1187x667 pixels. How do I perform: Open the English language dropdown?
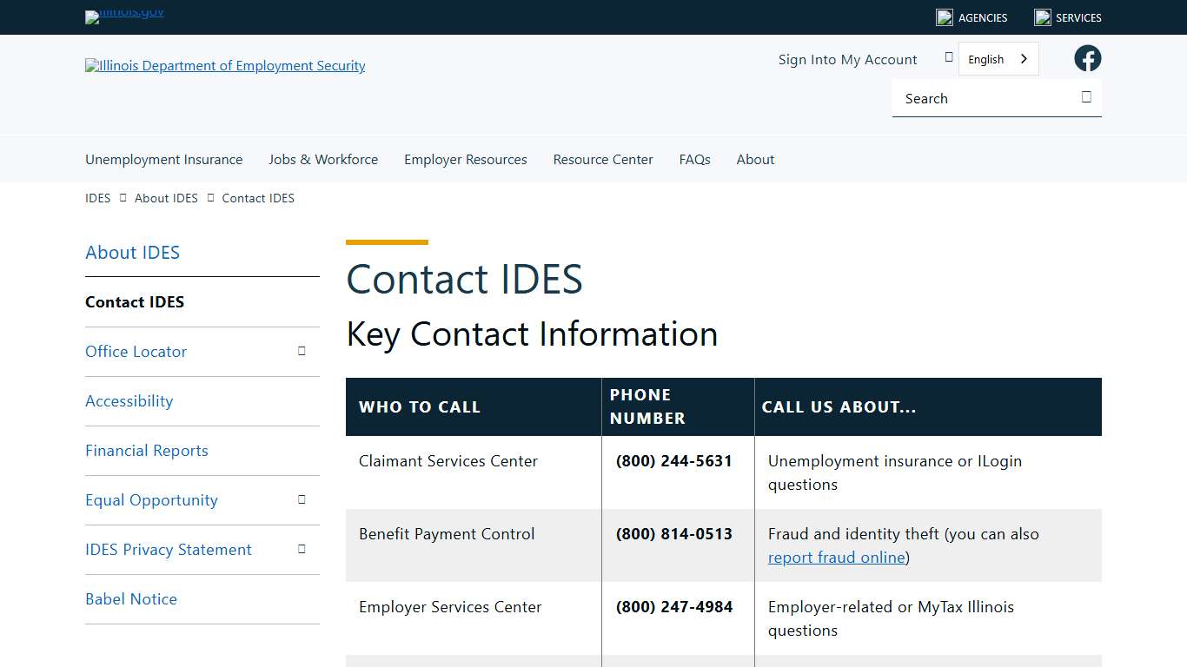[x=998, y=58]
